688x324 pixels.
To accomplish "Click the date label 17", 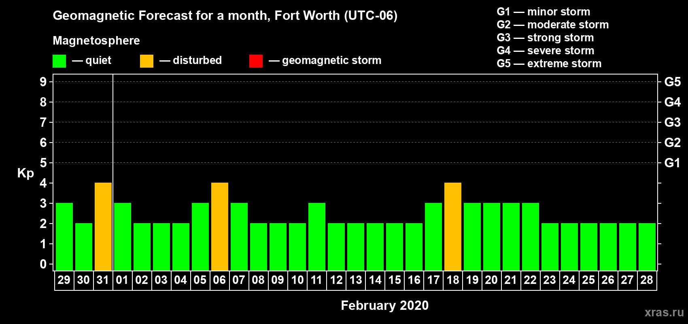I will [433, 280].
